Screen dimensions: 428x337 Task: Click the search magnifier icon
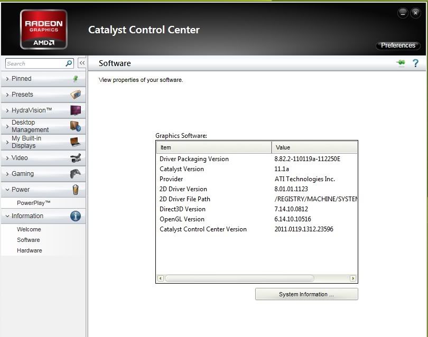pos(69,63)
